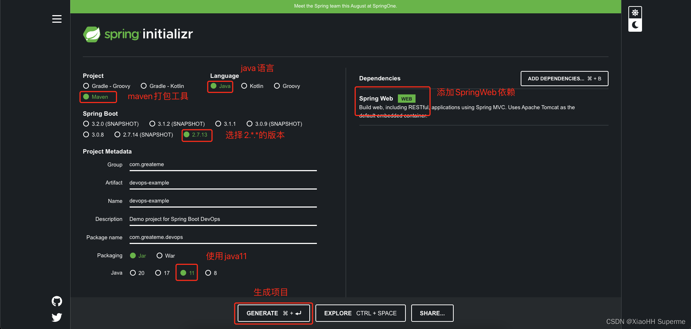Viewport: 691px width, 329px height.
Task: Edit the Description field
Action: tap(223, 219)
